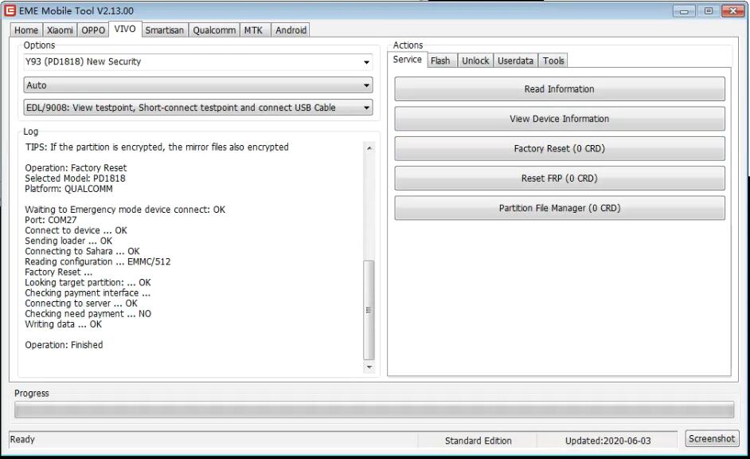This screenshot has width=750, height=459.
Task: Click 'Checking need payment ... NO' line
Action: coord(88,314)
